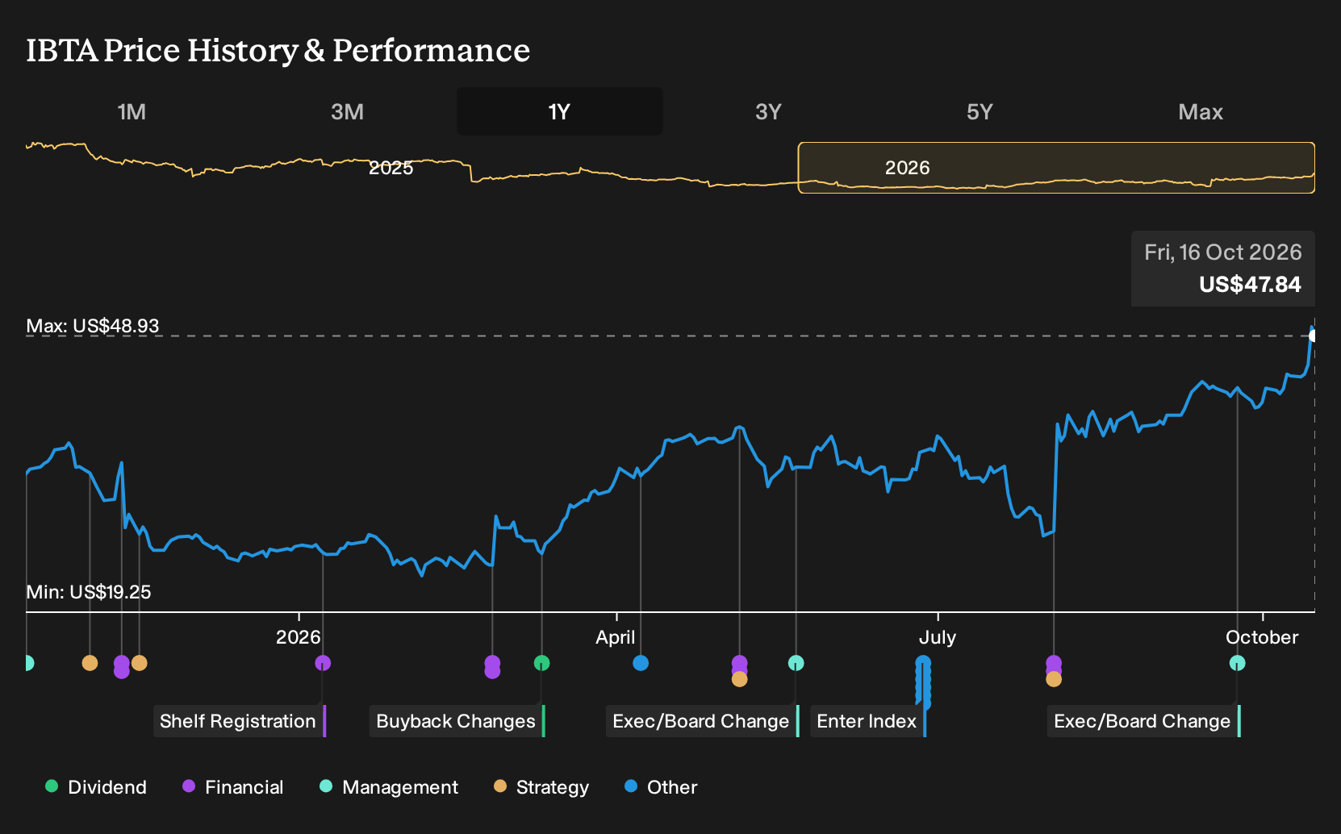Click the July axis label
Viewport: 1341px width, 834px height.
[x=938, y=637]
